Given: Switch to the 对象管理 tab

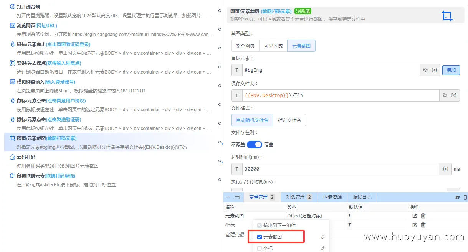Looking at the screenshot, I should [x=299, y=197].
